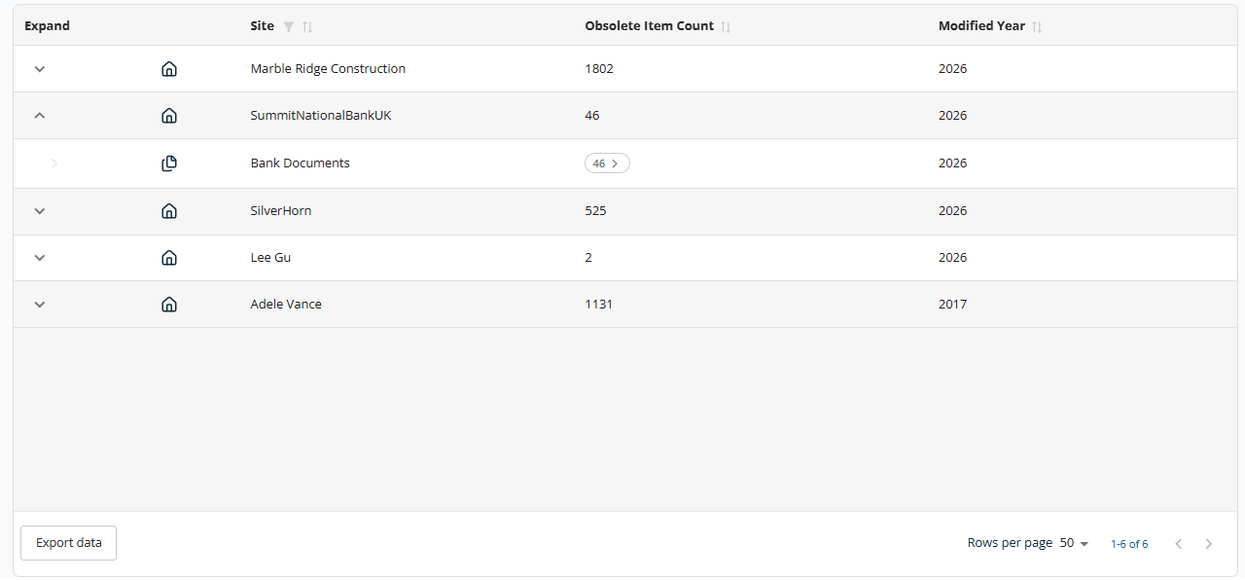Open the 46 items badge for Bank Documents
This screenshot has height=580, width=1245.
pyautogui.click(x=607, y=163)
